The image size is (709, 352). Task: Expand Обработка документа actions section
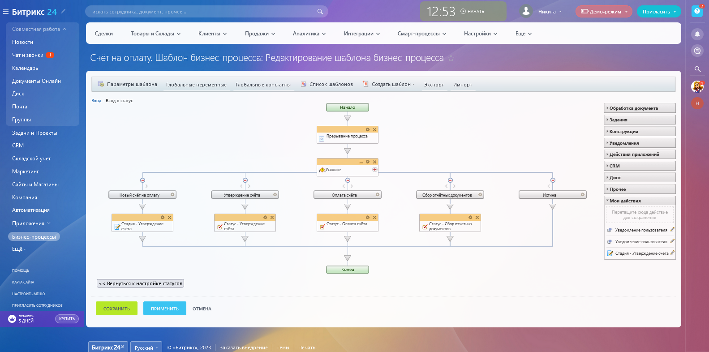click(x=640, y=108)
